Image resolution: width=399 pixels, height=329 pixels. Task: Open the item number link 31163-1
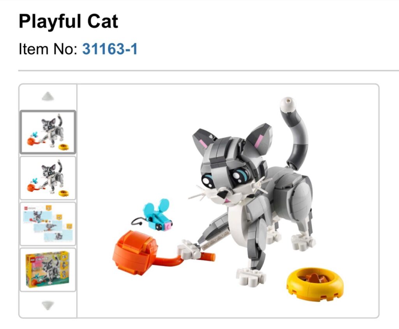tap(109, 49)
